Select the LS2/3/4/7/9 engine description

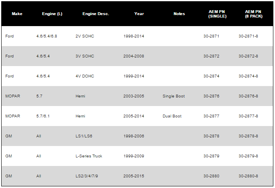(x=87, y=176)
